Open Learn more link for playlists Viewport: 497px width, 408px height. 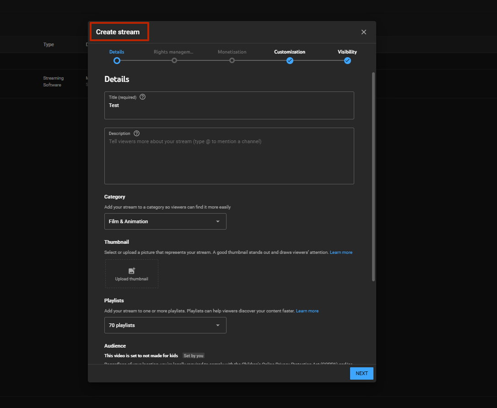tap(307, 311)
